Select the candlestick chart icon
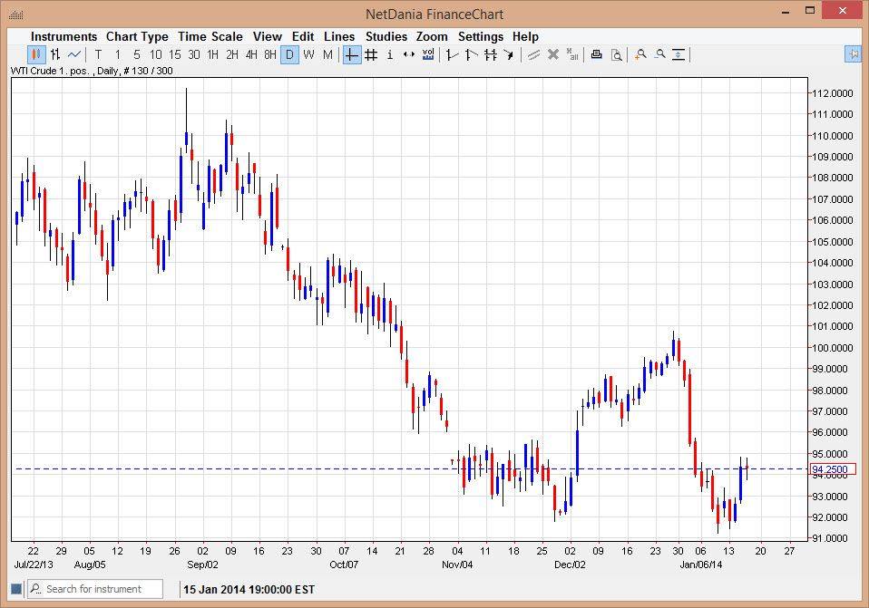Viewport: 869px width, 608px height. click(35, 55)
